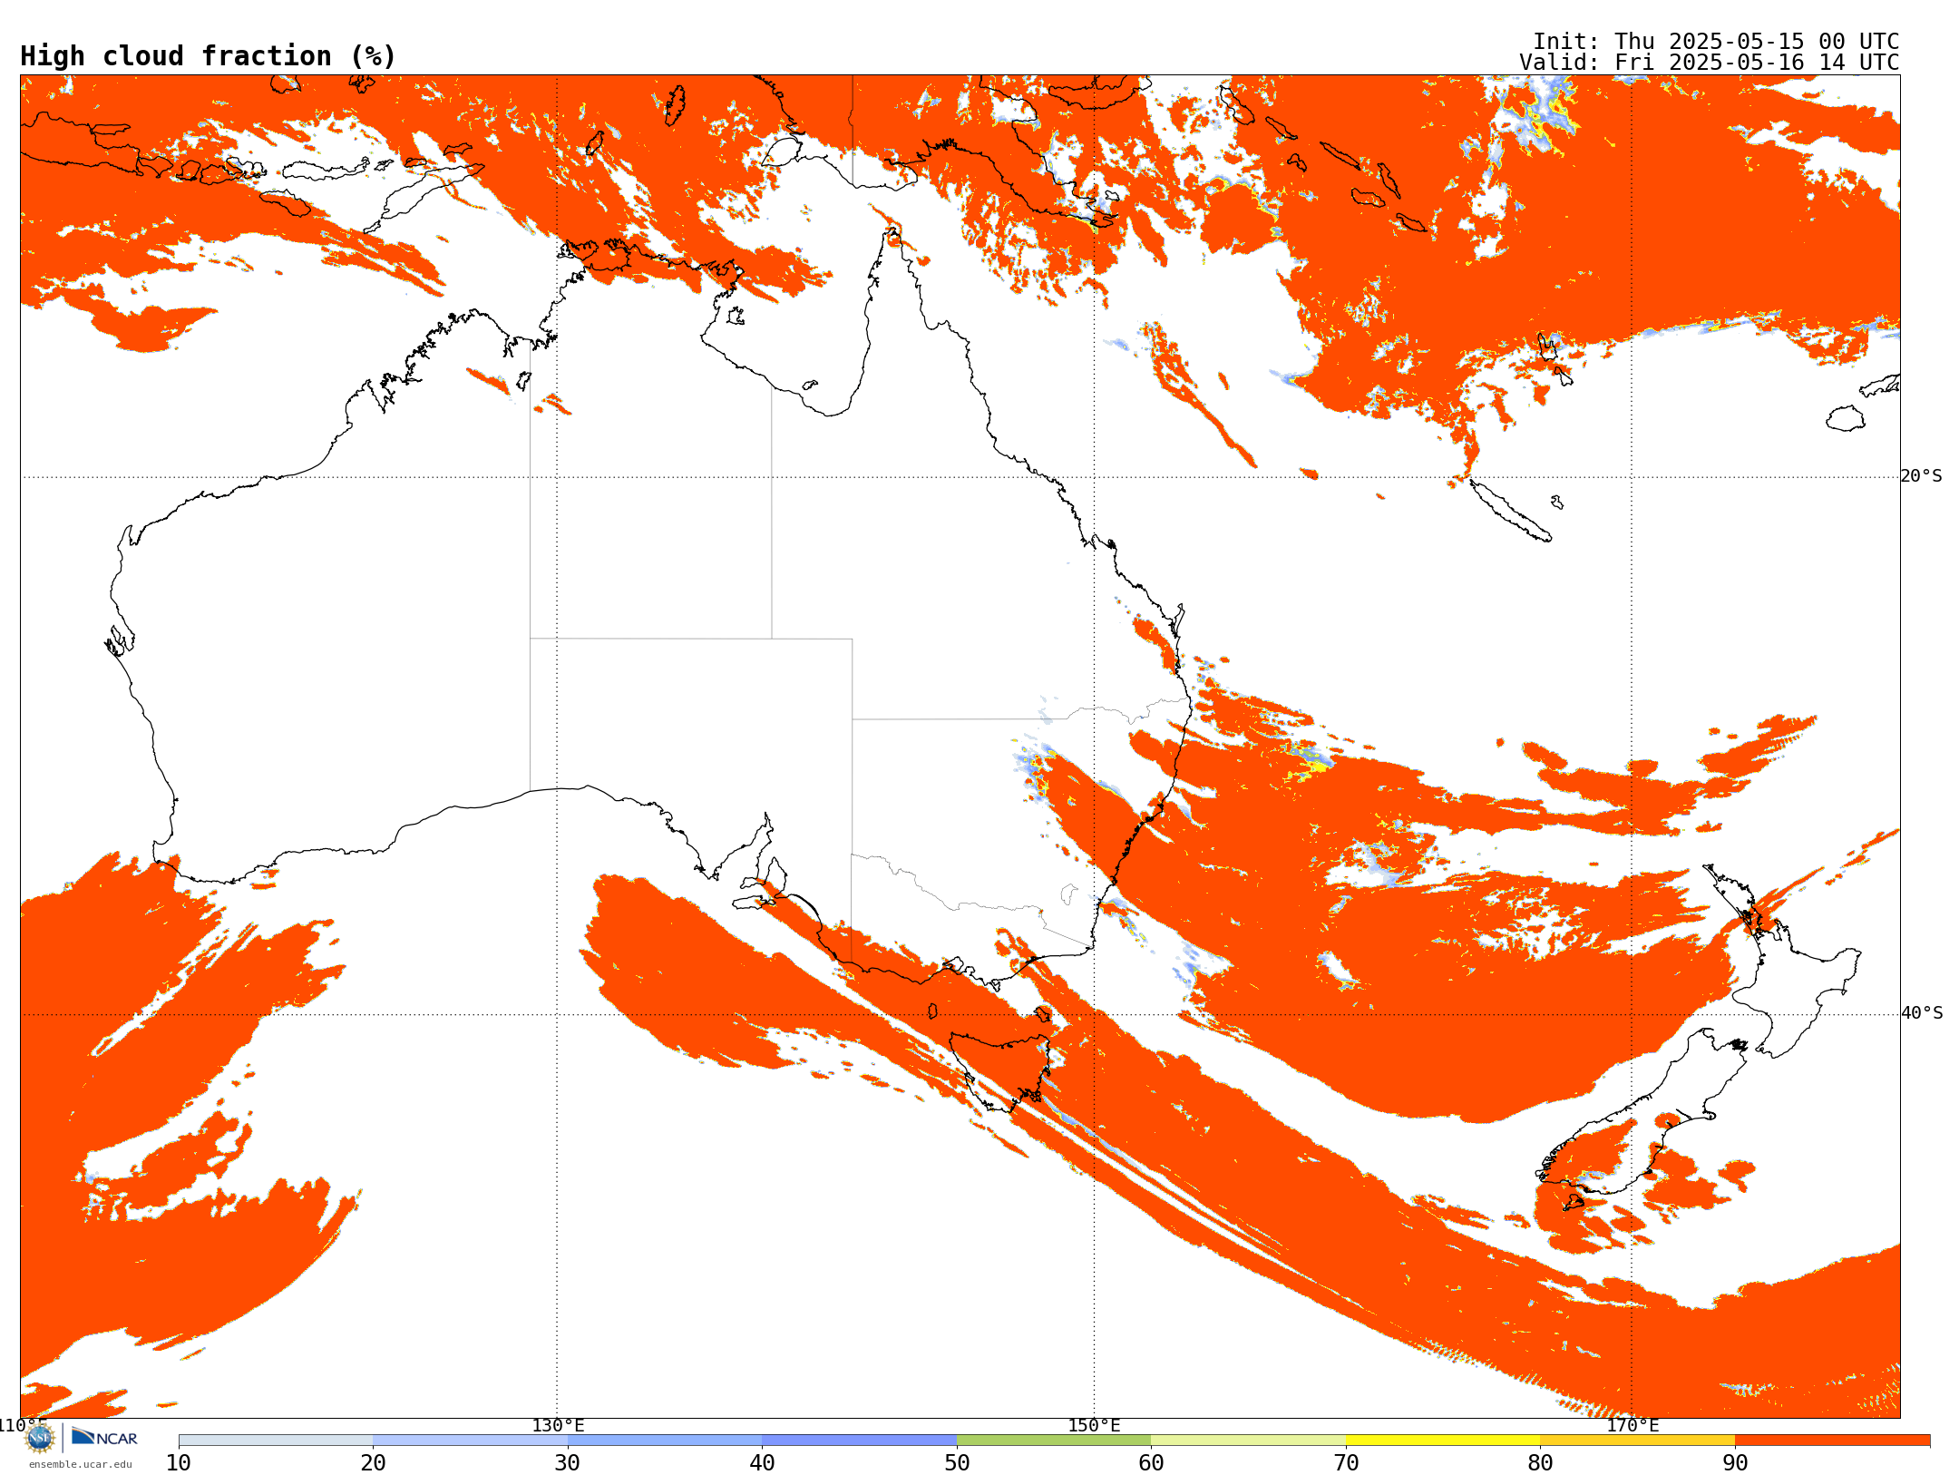Click the 80–90 amber colorbar segment
1959x1475 pixels.
tap(1637, 1441)
